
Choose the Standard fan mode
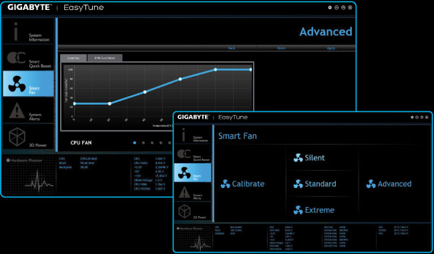click(x=315, y=184)
